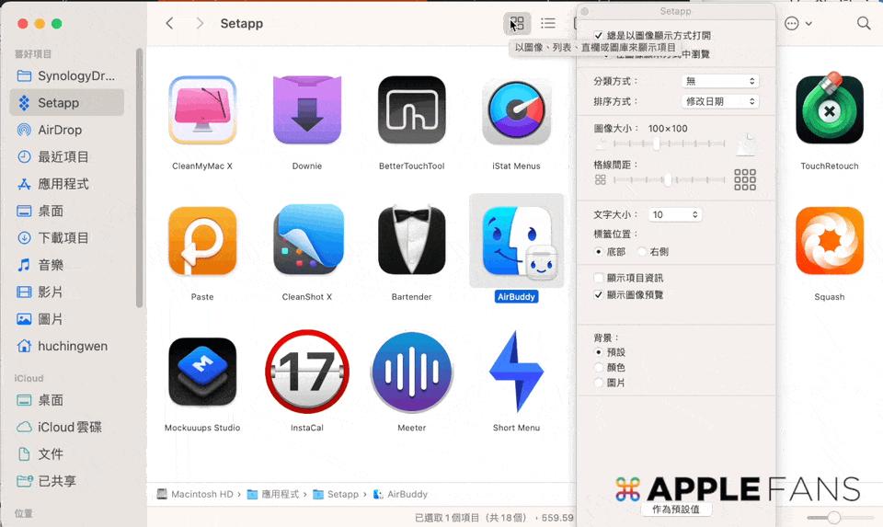Screen dimensions: 883x527
Task: Select the Squash app icon
Action: coord(830,241)
